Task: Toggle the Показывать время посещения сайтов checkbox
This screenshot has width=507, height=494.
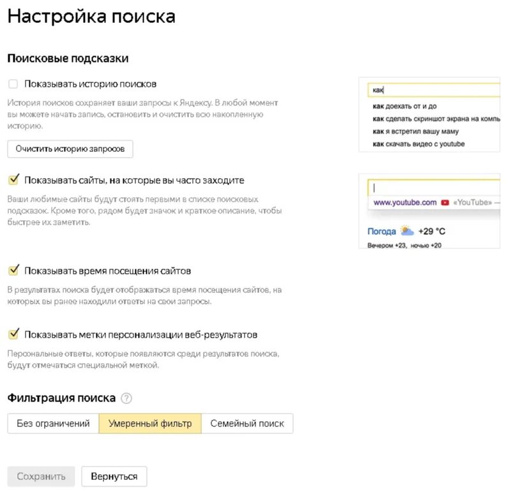Action: 13,271
